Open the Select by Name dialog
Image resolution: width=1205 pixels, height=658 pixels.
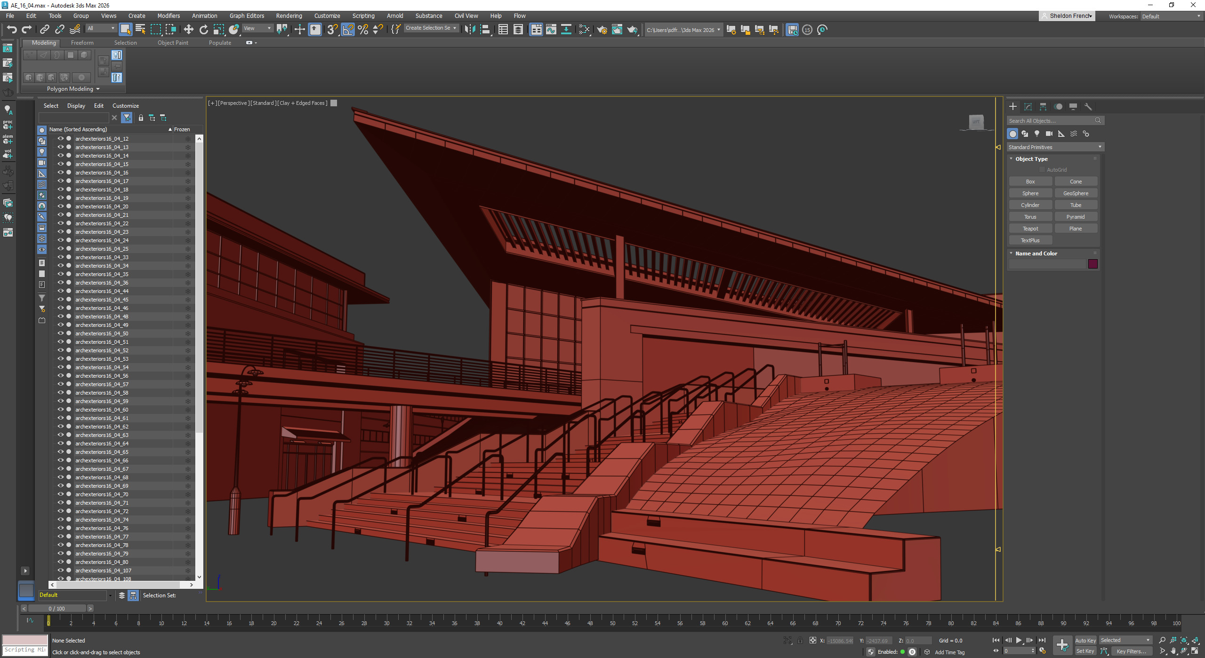tap(140, 29)
